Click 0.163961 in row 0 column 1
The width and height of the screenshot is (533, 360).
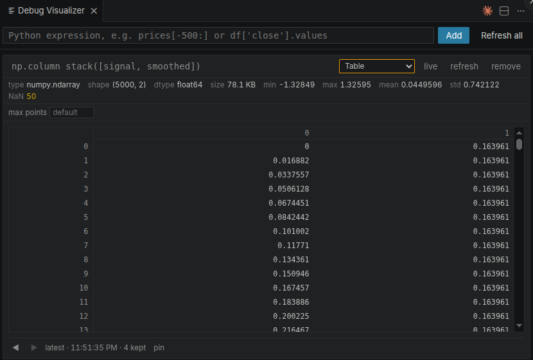pos(491,147)
